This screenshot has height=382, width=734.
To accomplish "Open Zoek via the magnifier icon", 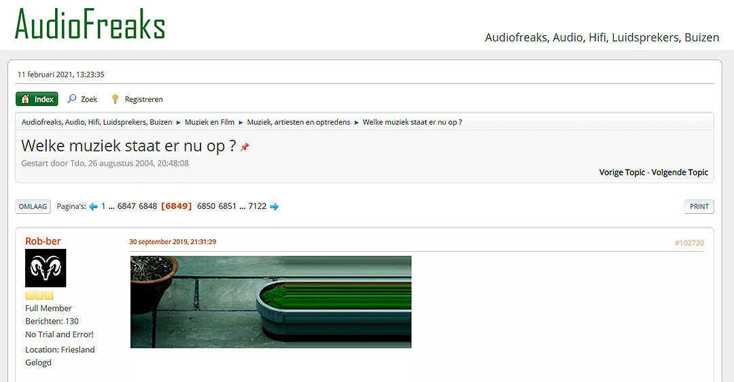I will pos(72,98).
